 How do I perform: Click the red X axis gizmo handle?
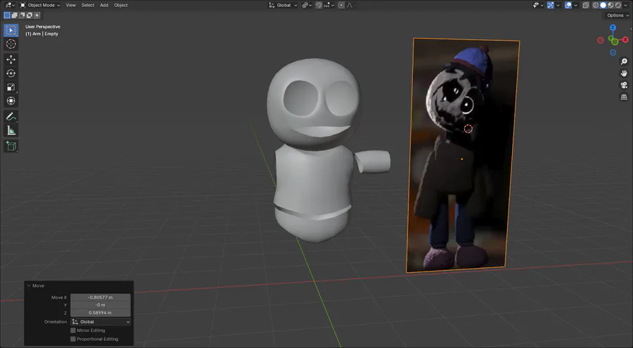(625, 39)
